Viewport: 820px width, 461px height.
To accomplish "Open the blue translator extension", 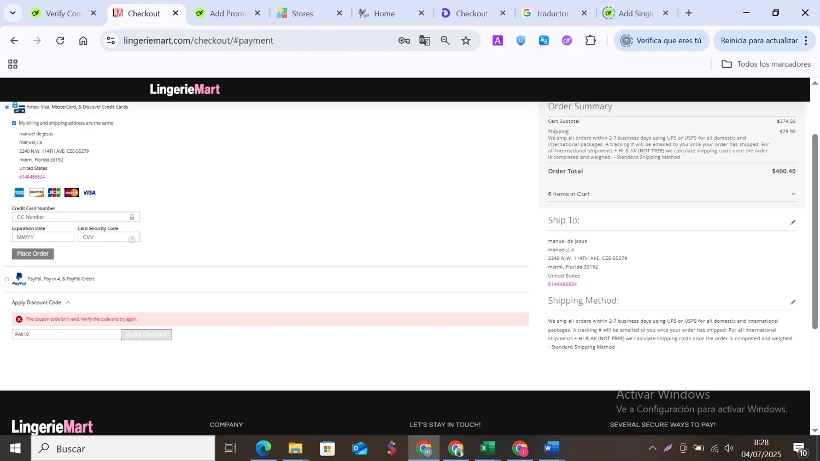I will tap(544, 40).
